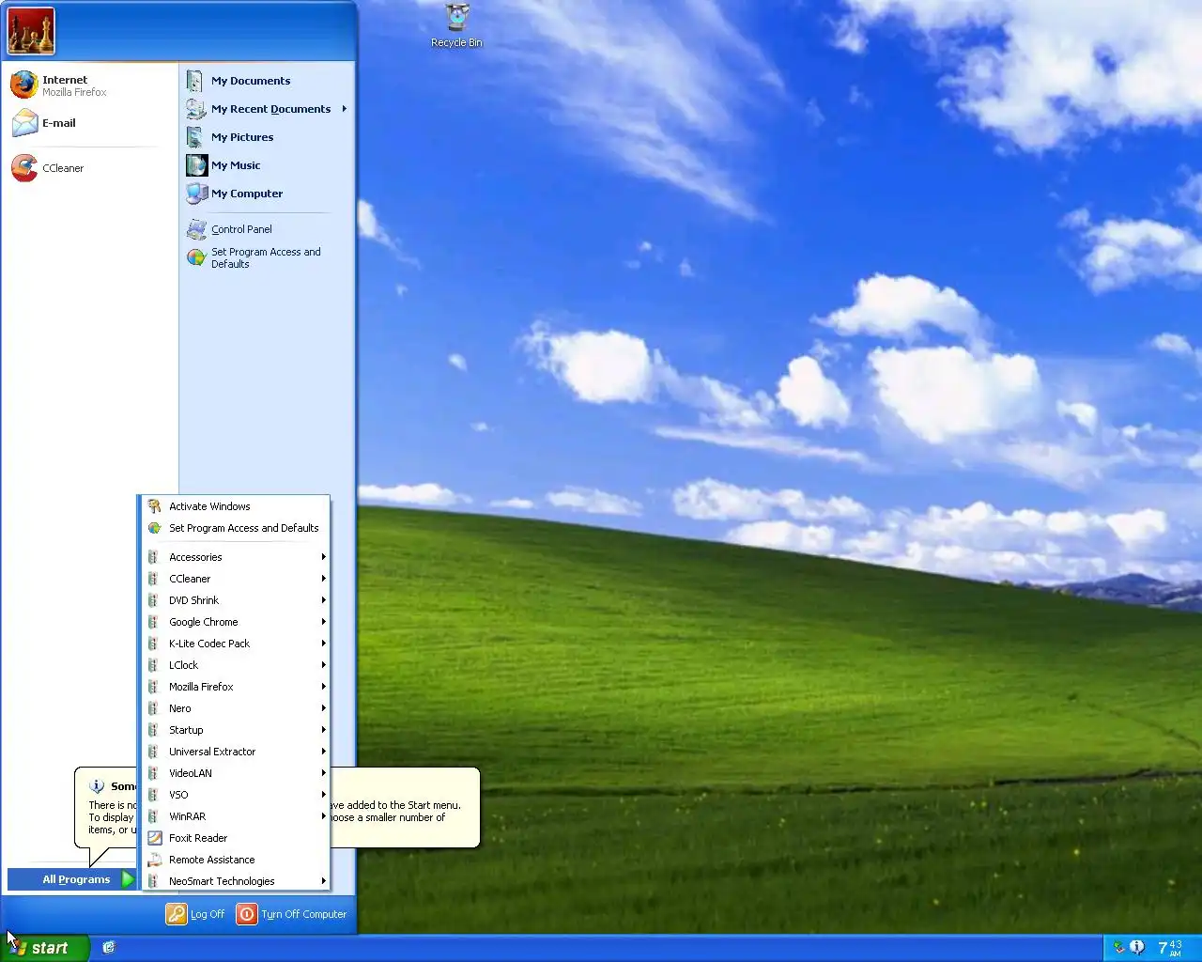Click the system tray info balloon icon

coord(1137,948)
